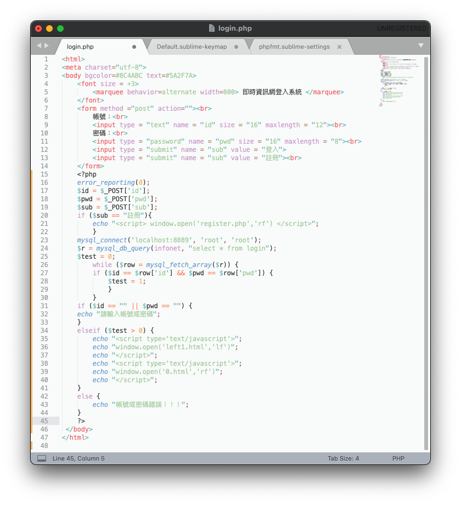The height and width of the screenshot is (505, 461).
Task: Open the tab list dropdown arrow
Action: click(421, 46)
